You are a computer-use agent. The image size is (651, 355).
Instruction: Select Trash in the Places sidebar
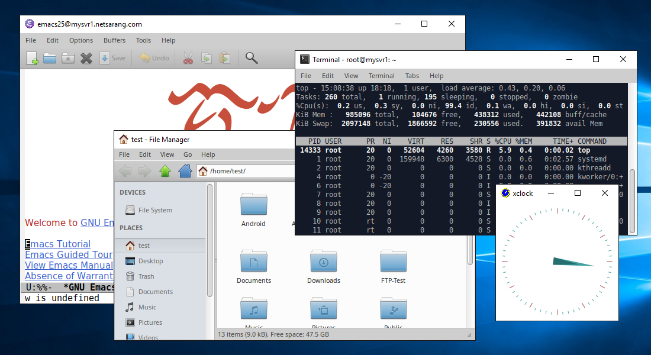click(x=146, y=276)
